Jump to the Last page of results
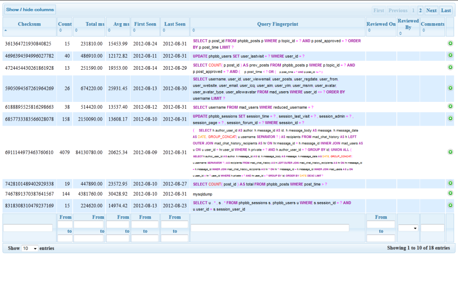 pyautogui.click(x=445, y=10)
